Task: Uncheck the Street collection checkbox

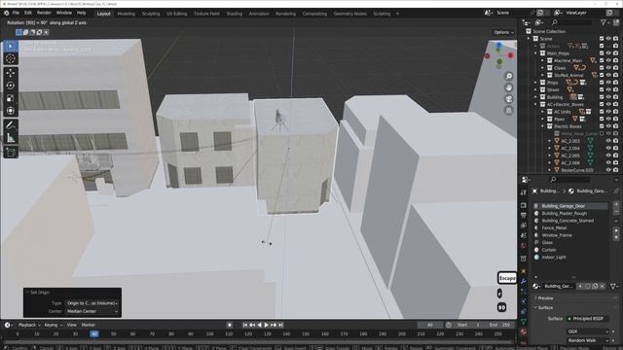Action: point(602,89)
